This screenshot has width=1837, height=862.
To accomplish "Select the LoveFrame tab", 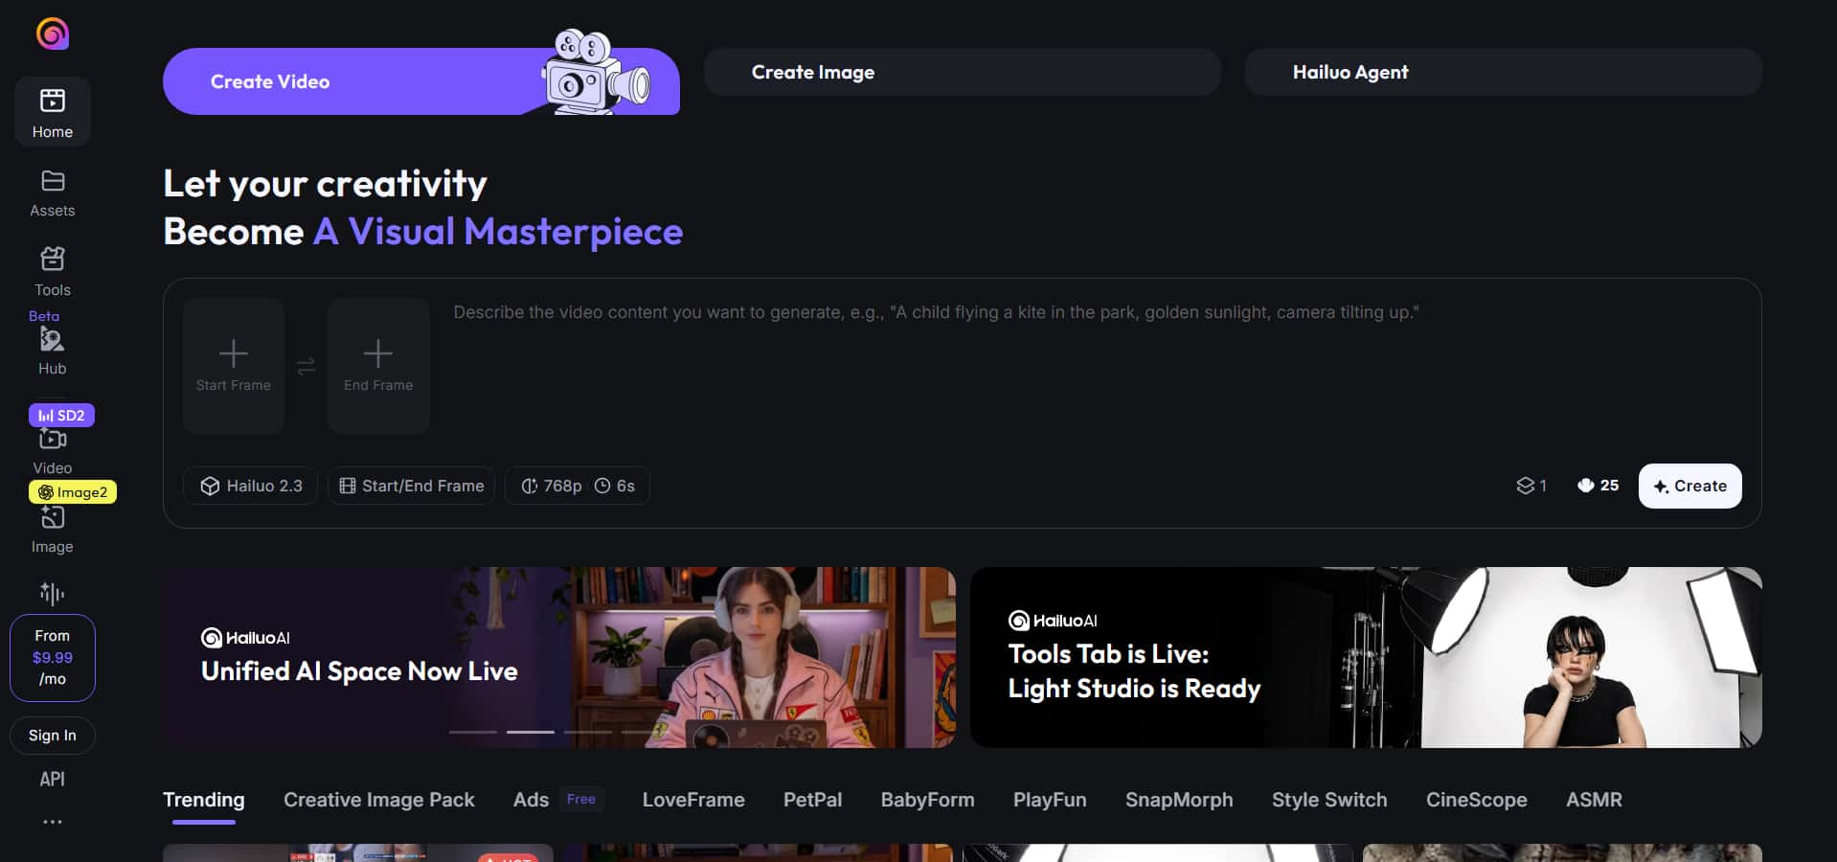I will click(x=693, y=800).
